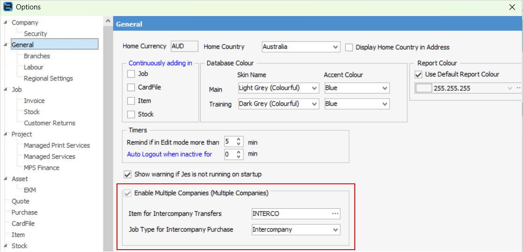Click the Auto Logout when inactive link

pos(169,154)
